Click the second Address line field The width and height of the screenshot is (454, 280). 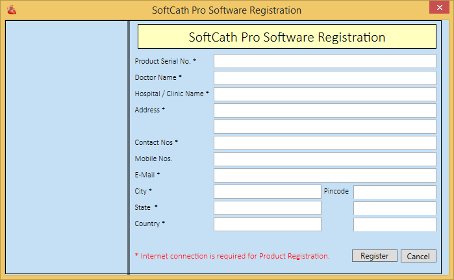coord(325,127)
